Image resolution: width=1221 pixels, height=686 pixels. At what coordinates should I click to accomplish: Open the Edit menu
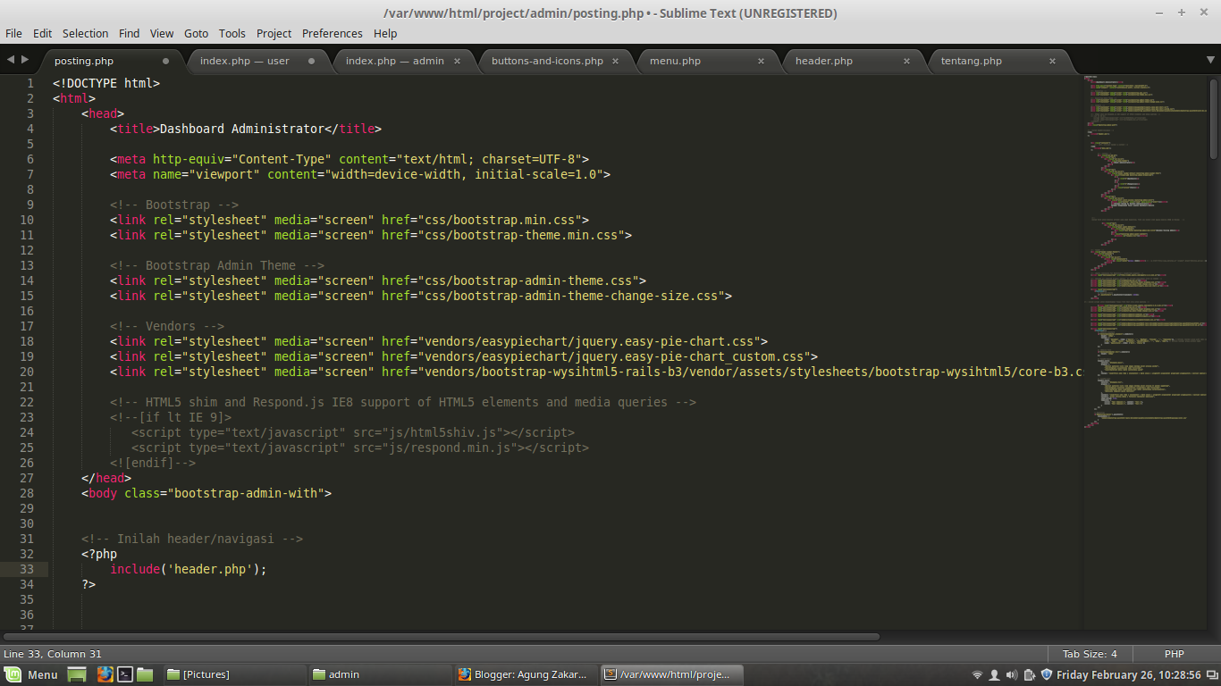coord(43,33)
